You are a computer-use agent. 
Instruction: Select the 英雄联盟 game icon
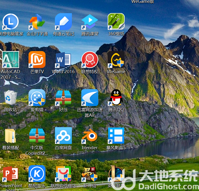click(x=116, y=173)
